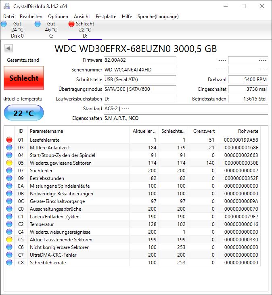
Task: Click status icon for Misslungene Spindelanläufe
Action: (x=9, y=186)
